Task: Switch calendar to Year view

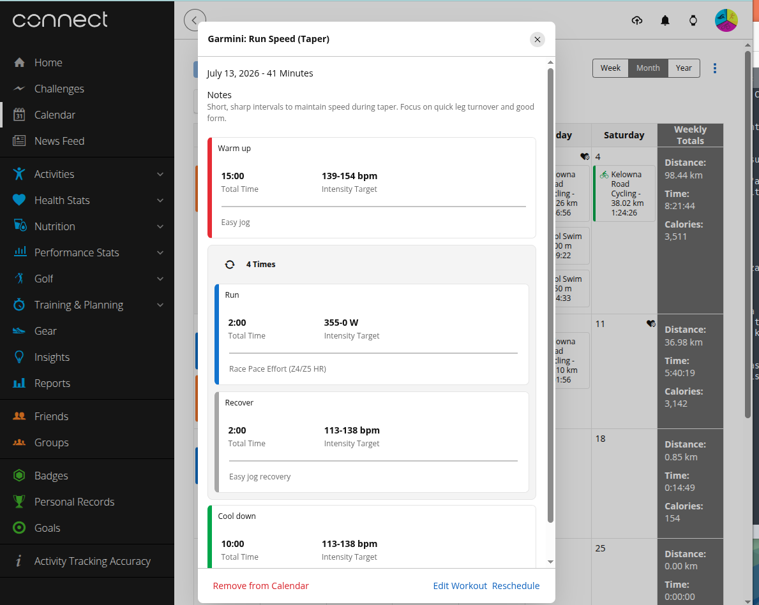Action: point(684,68)
